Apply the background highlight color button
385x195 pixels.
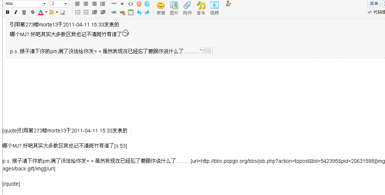(x=51, y=12)
